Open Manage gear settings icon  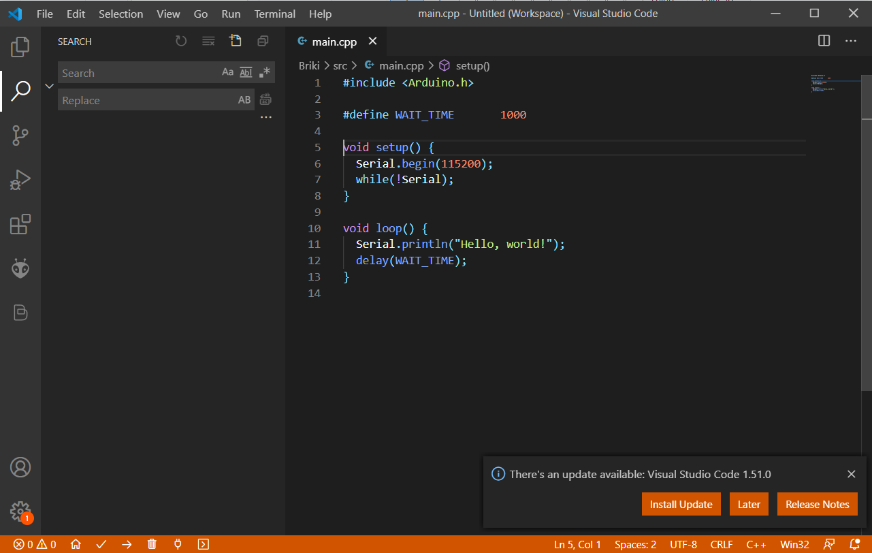(x=20, y=511)
